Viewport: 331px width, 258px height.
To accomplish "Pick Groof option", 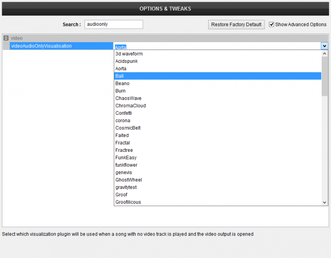I will coord(218,194).
